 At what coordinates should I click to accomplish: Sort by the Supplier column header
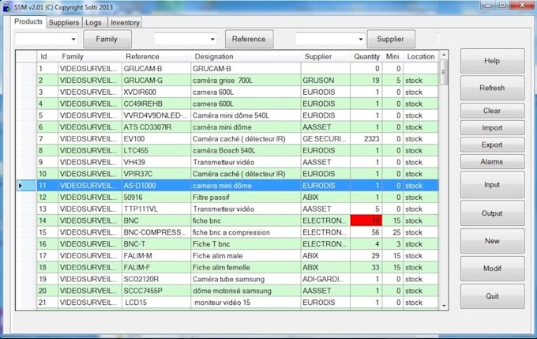coord(325,57)
